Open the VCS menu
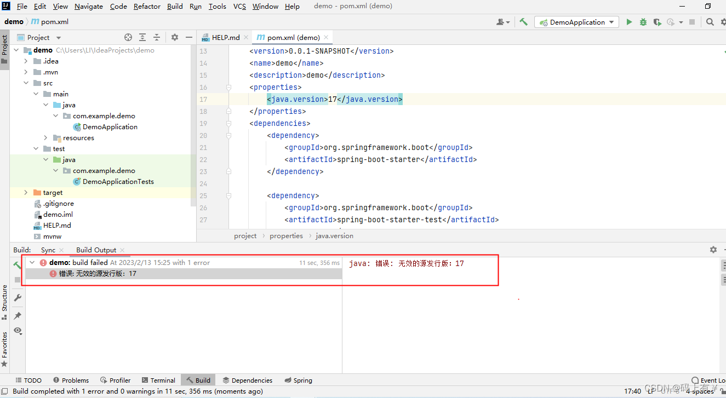This screenshot has height=398, width=726. [239, 7]
